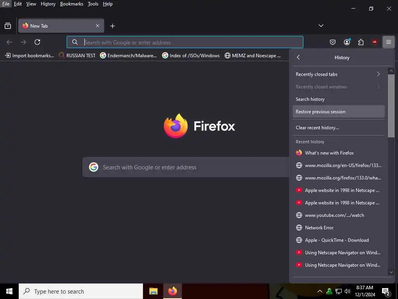Open MEMZ and Noescape ... bookmark

pyautogui.click(x=253, y=55)
